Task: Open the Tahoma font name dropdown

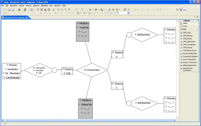Action: [x=31, y=13]
